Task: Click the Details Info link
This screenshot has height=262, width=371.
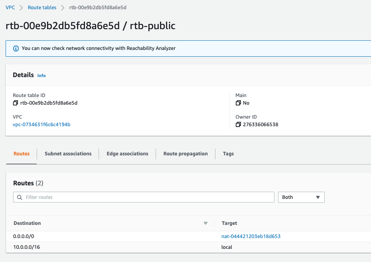Action: pos(41,75)
